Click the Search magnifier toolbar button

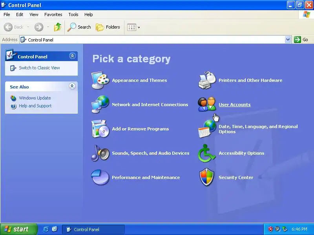[79, 27]
